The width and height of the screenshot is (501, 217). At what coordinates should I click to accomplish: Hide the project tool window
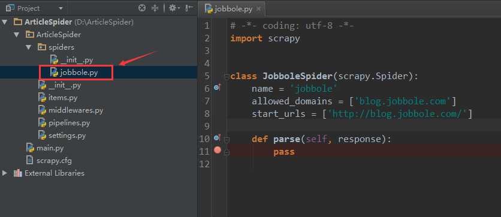tap(189, 8)
